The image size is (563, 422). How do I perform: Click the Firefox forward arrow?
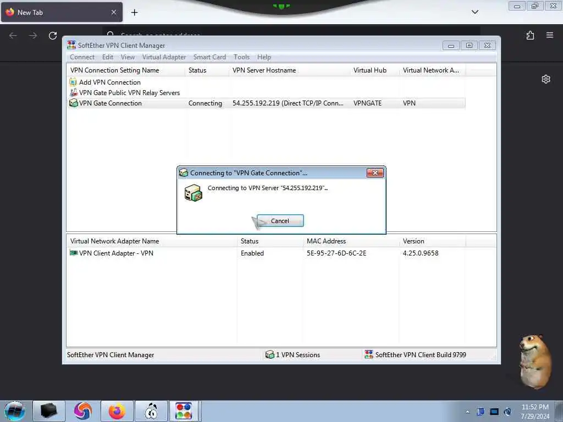coord(33,36)
